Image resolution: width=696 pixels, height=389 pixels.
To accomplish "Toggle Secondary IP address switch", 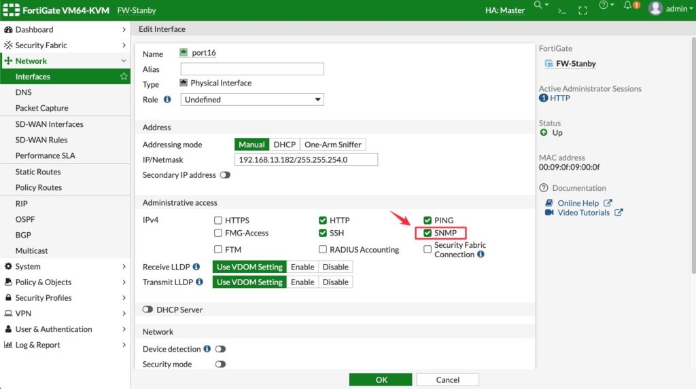I will 225,174.
